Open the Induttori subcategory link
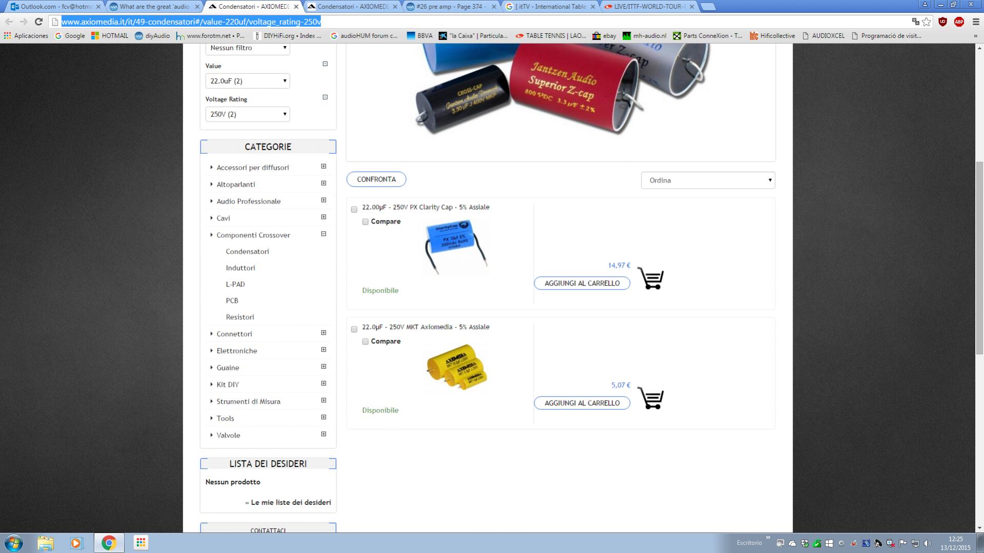The height and width of the screenshot is (553, 984). point(240,268)
